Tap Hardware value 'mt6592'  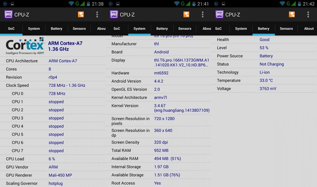(x=161, y=73)
